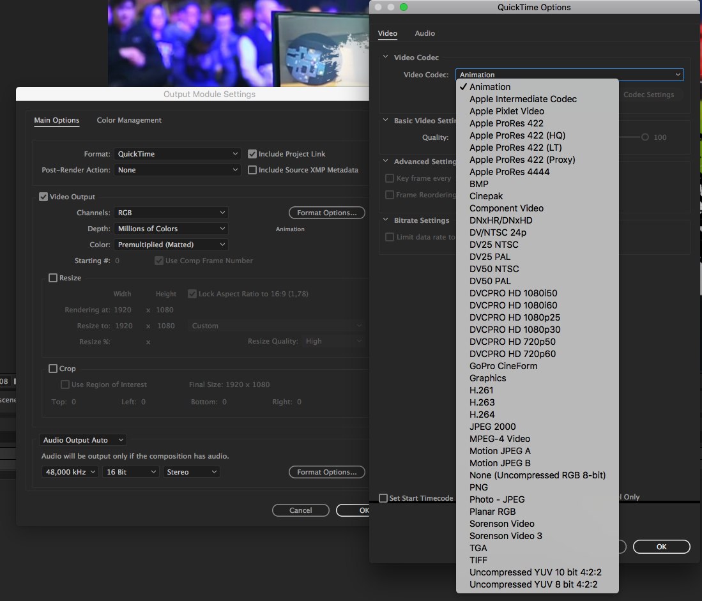Open the 16 Bit audio depth dropdown
702x601 pixels.
coord(131,472)
